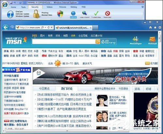
Task: Select 地图 search category
Action: [x=66, y=36]
